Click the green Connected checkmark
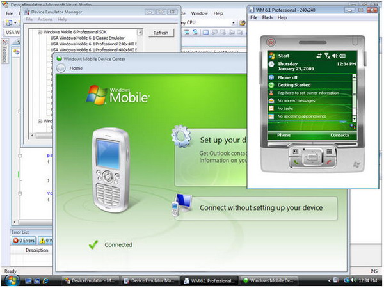Viewport: 384px width, 288px height. (x=93, y=244)
